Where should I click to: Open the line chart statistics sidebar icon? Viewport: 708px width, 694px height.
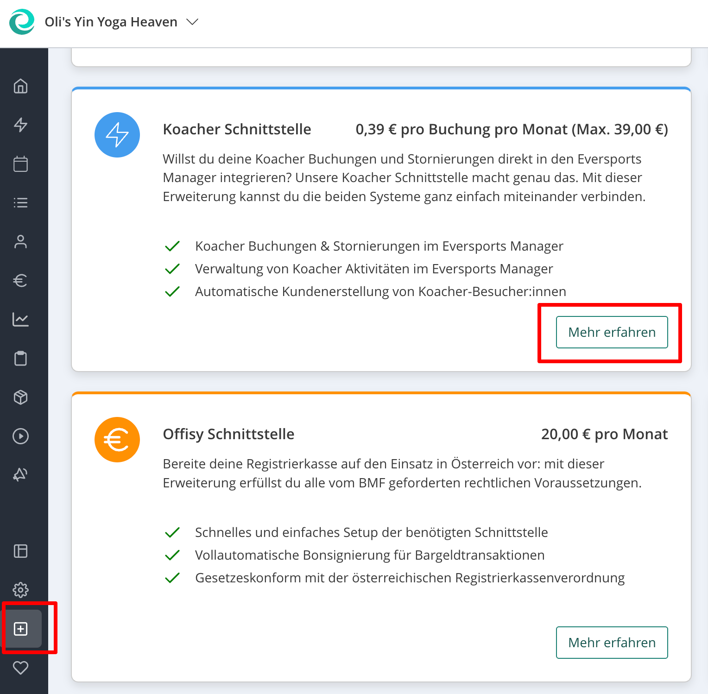click(x=21, y=320)
